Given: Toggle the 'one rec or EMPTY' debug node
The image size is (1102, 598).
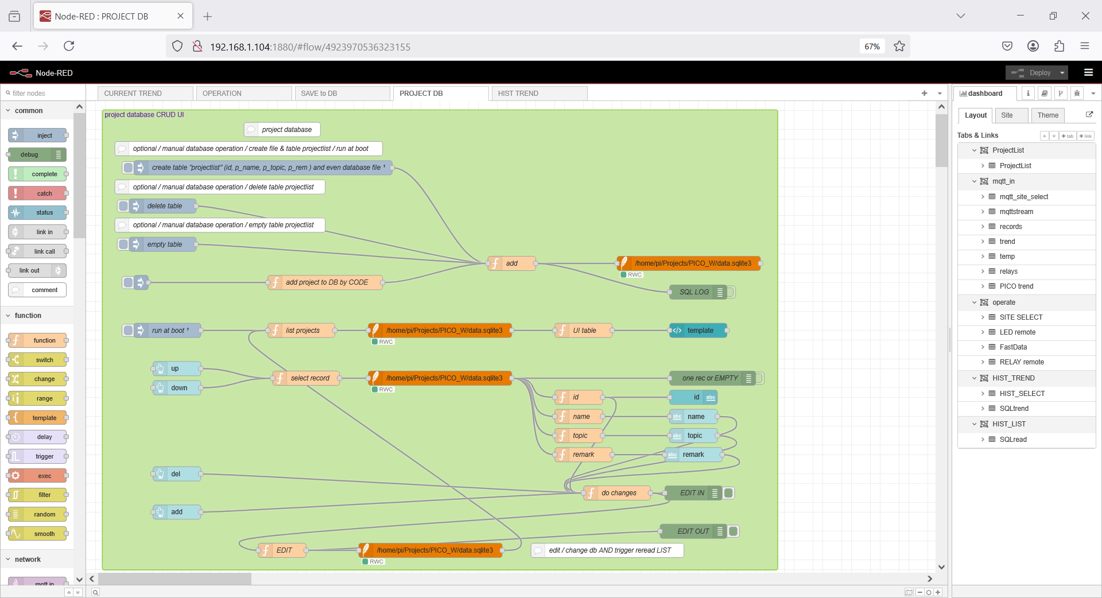Looking at the screenshot, I should pyautogui.click(x=759, y=378).
